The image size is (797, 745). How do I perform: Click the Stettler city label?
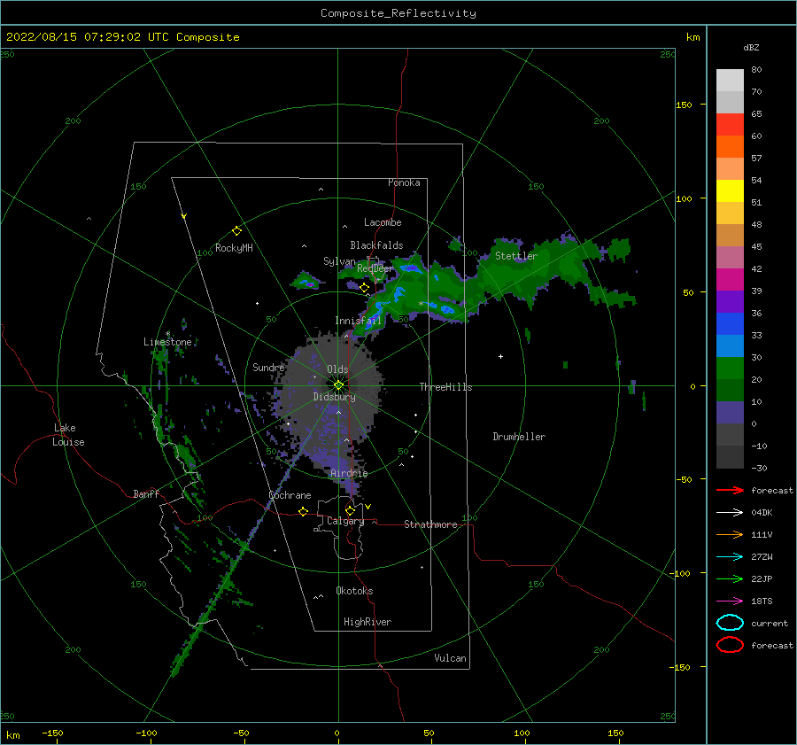[516, 256]
